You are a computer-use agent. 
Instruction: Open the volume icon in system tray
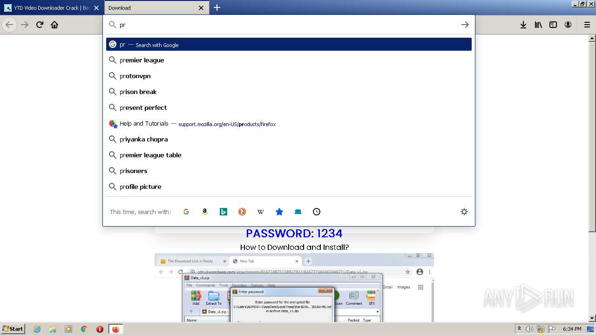click(x=529, y=329)
